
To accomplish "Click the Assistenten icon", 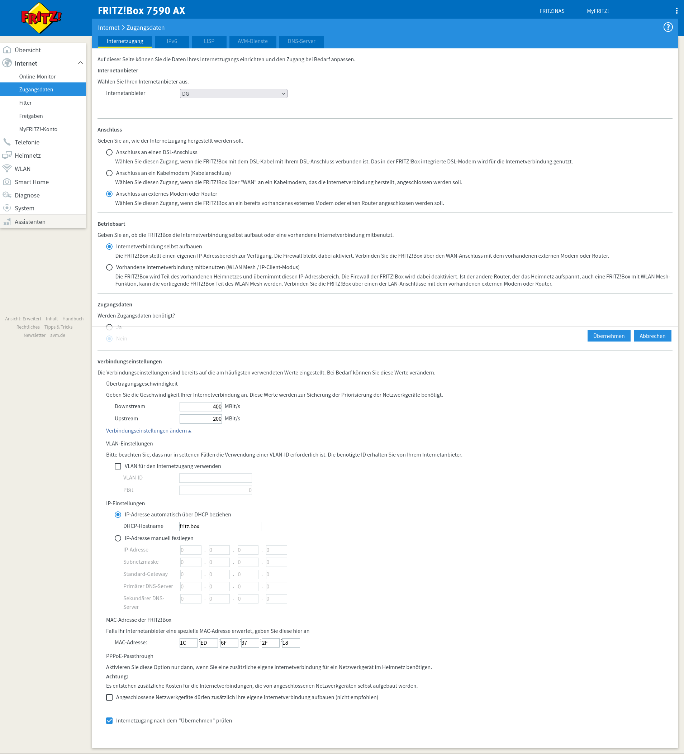I will click(x=7, y=222).
